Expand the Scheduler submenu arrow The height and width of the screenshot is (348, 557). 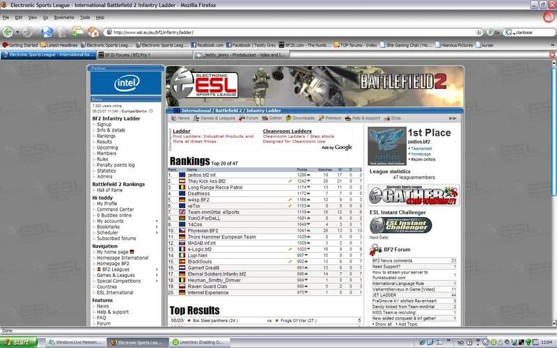pos(157,232)
